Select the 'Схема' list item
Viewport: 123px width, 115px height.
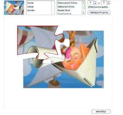click(30, 7)
